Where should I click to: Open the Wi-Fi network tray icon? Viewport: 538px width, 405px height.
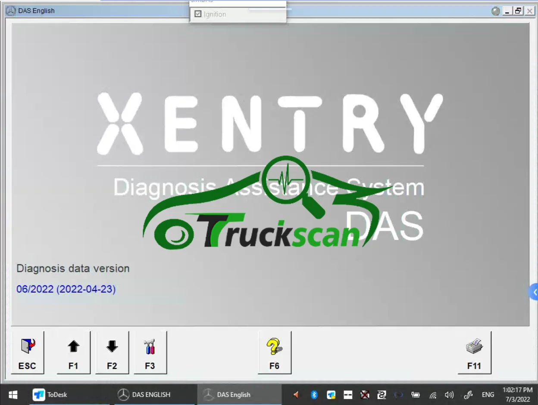(x=433, y=395)
